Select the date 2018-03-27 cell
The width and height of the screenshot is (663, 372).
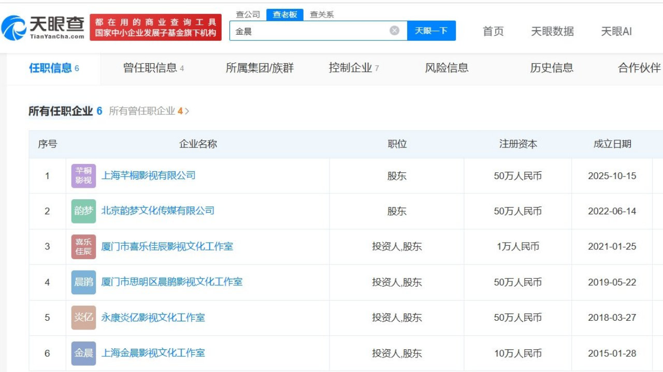coord(612,318)
